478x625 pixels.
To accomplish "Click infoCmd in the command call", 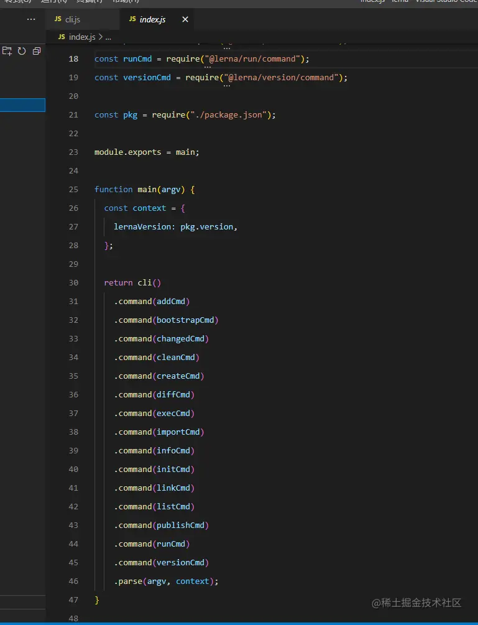I will 173,450.
